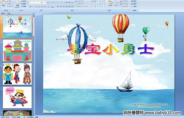Toggle Bold text formatting
The width and height of the screenshot is (184, 118).
coord(30,7)
